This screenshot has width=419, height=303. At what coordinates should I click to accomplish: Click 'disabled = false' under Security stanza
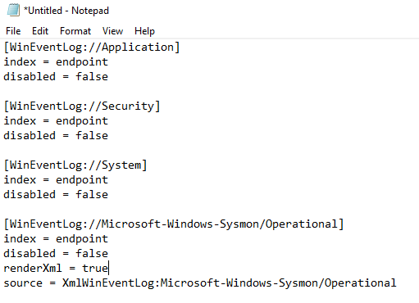tap(56, 136)
